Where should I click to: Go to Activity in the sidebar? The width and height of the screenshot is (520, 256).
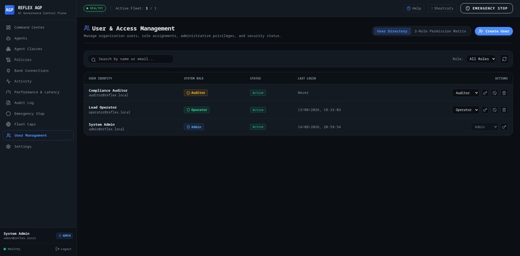38,81
